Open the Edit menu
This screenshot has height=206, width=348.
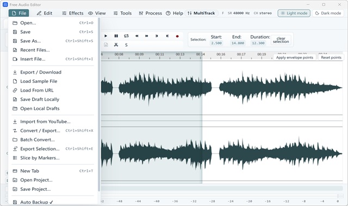[x=45, y=13]
